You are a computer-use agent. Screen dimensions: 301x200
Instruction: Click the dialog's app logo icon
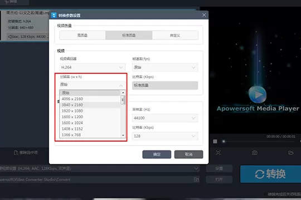tap(54, 16)
